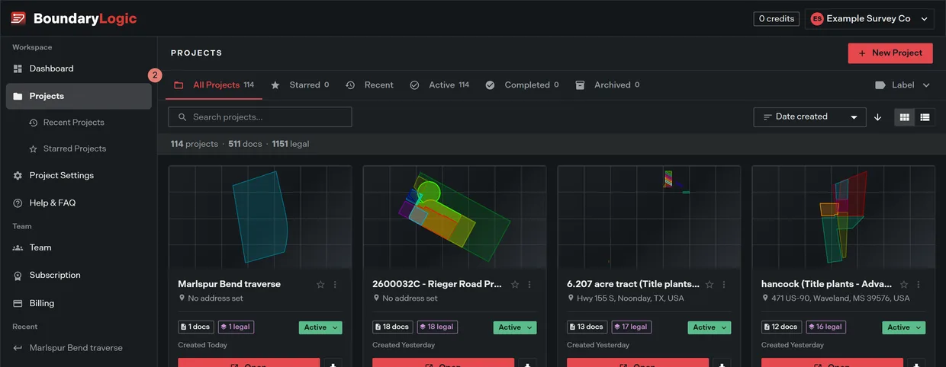This screenshot has height=367, width=946.
Task: Open hancock project map thumbnail
Action: pyautogui.click(x=844, y=217)
